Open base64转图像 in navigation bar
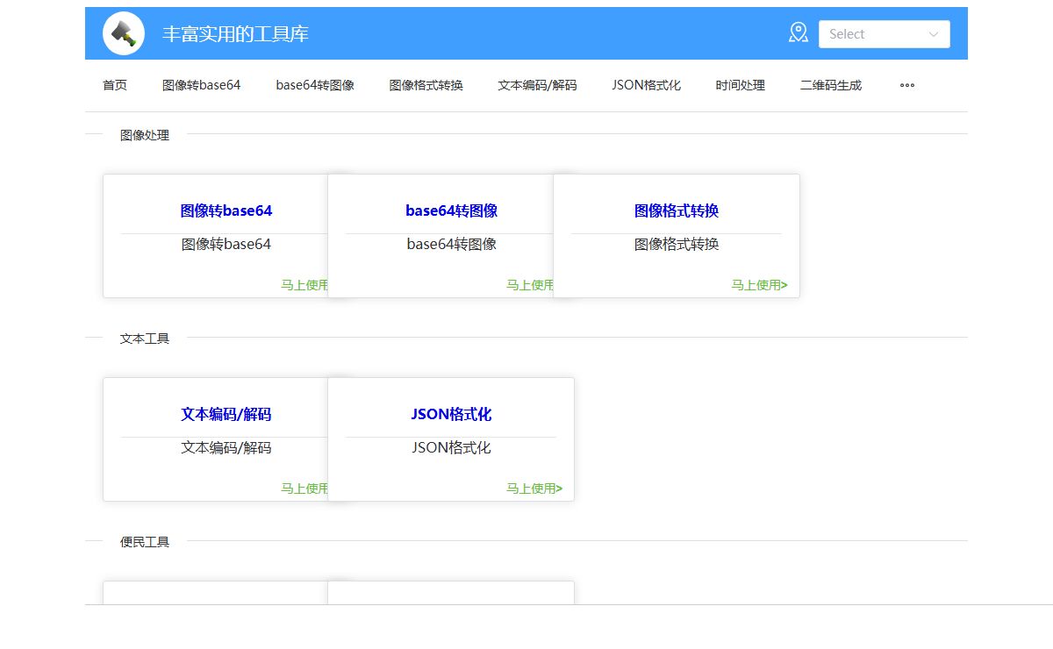 pos(315,85)
